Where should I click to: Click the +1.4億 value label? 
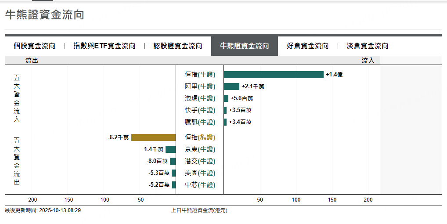click(334, 75)
